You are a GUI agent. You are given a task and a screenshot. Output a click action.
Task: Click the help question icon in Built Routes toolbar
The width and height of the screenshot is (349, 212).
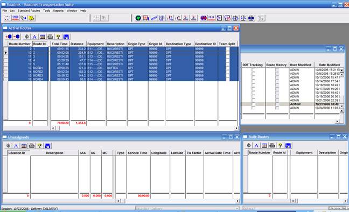click(x=280, y=146)
